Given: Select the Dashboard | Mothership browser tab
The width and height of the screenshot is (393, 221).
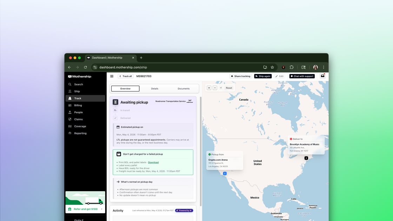Looking at the screenshot, I should (x=111, y=58).
